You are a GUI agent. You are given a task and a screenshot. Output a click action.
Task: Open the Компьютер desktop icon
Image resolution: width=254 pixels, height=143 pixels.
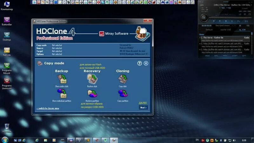point(7,6)
